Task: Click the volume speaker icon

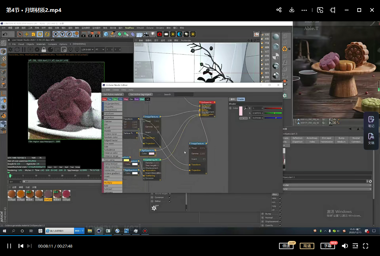Action: [x=345, y=246]
